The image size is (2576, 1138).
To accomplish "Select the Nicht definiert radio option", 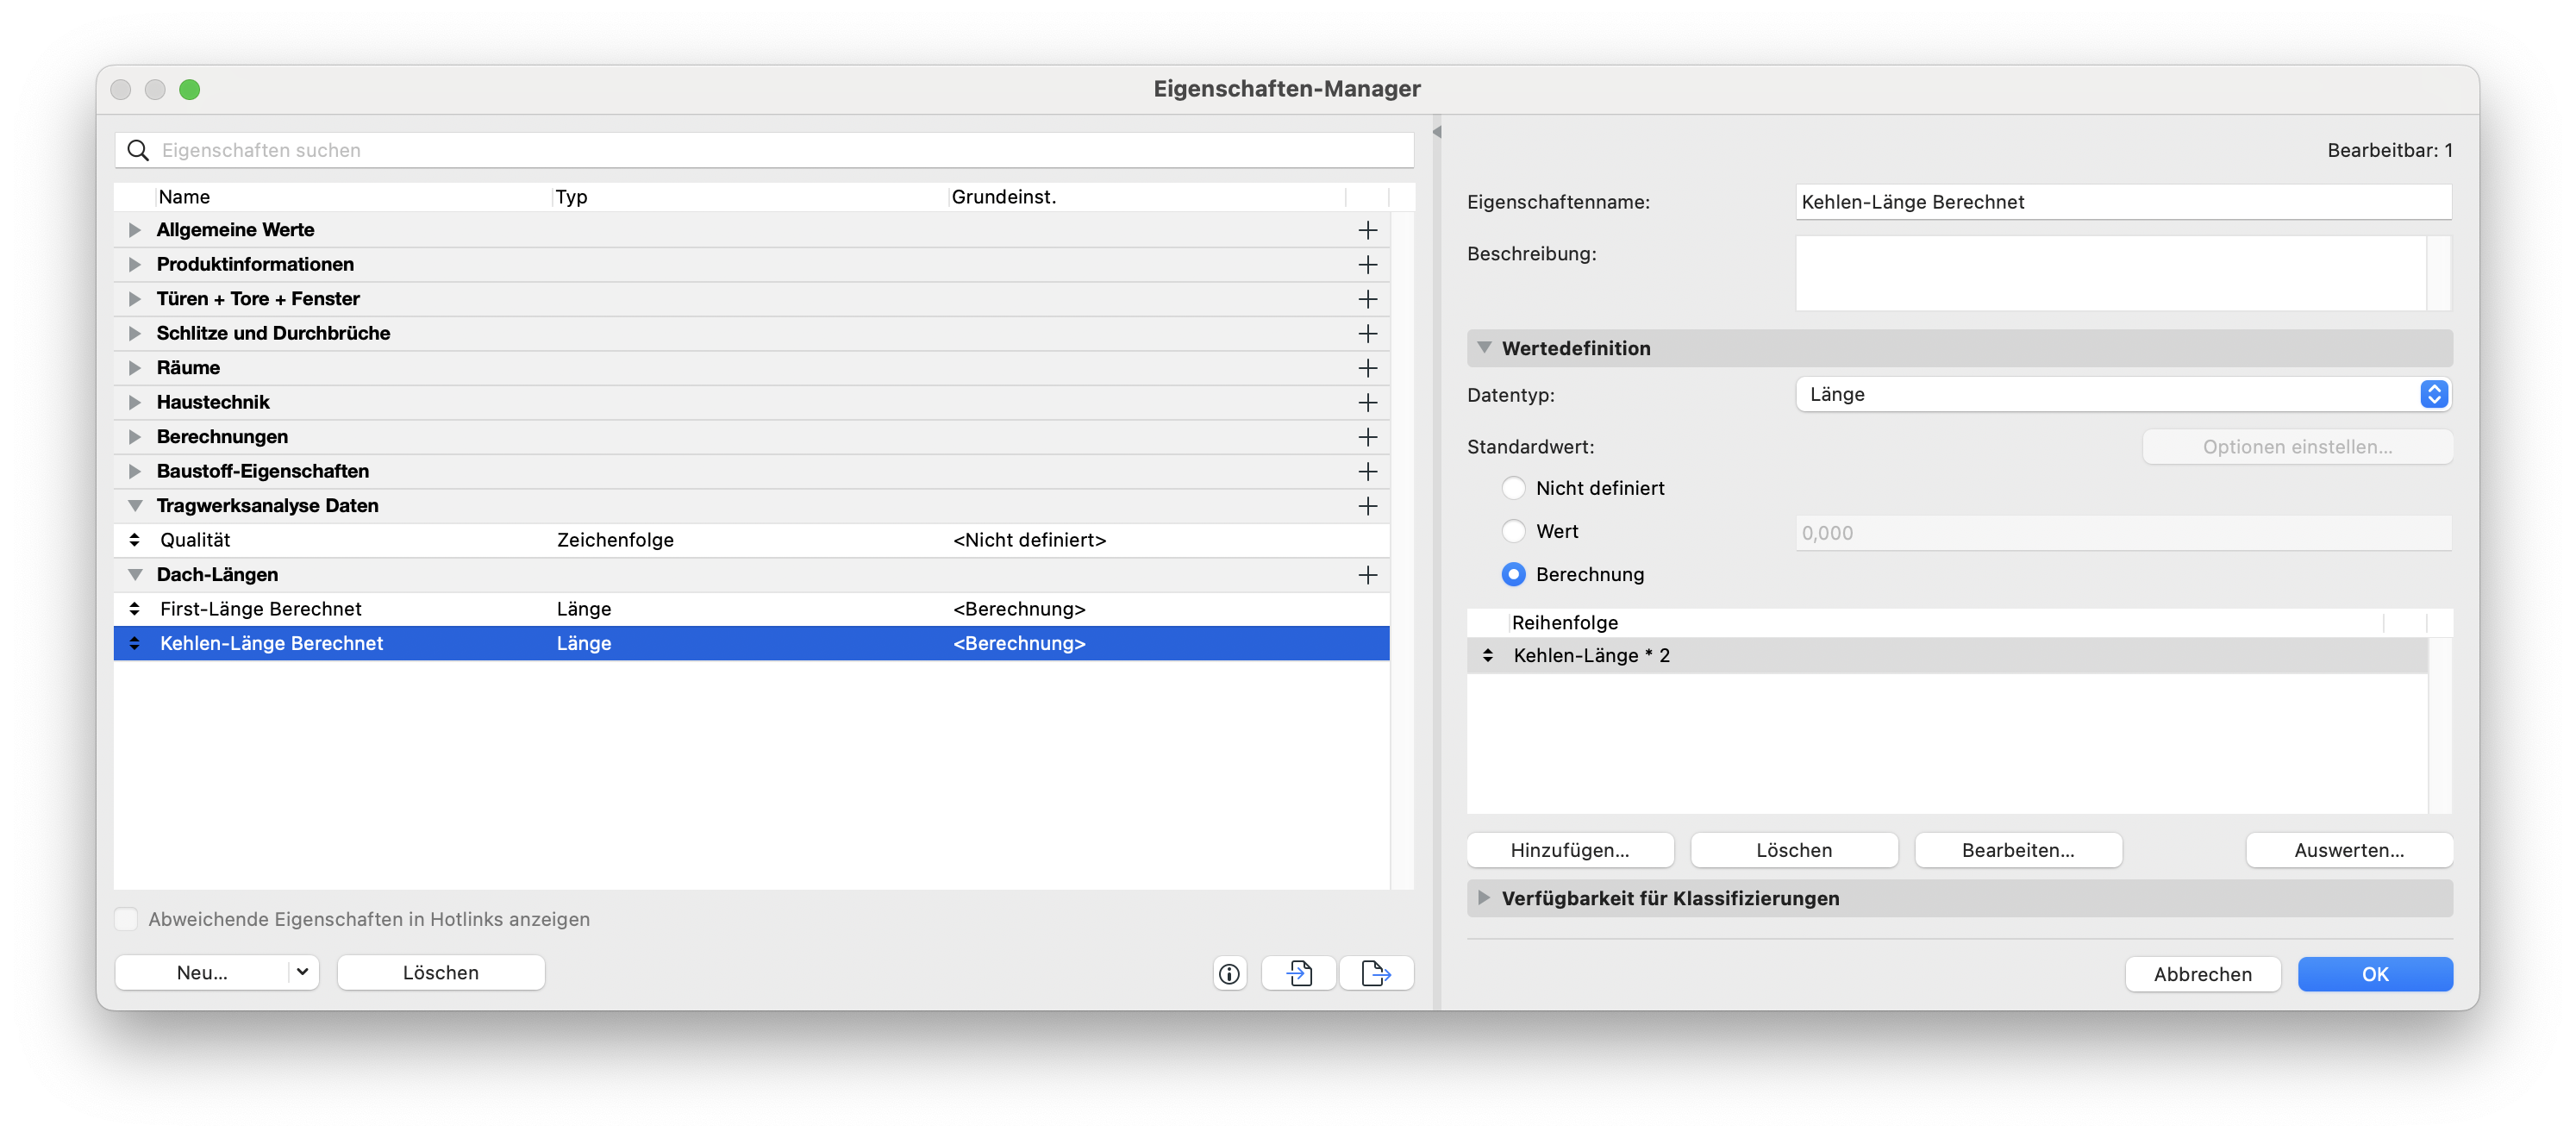I will tap(1513, 488).
